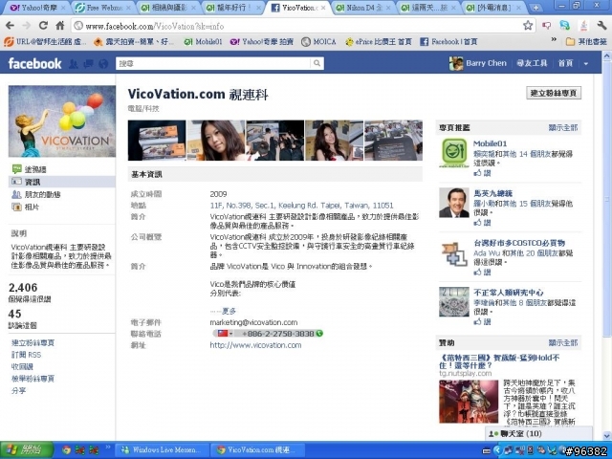Screen dimensions: 612x459
Task: Open the vicovation.com website link
Action: tap(255, 345)
